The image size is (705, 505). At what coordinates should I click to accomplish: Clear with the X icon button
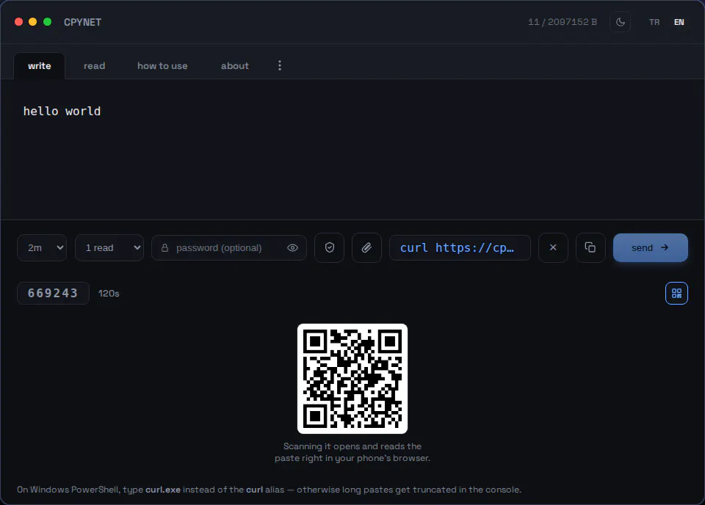pyautogui.click(x=553, y=247)
